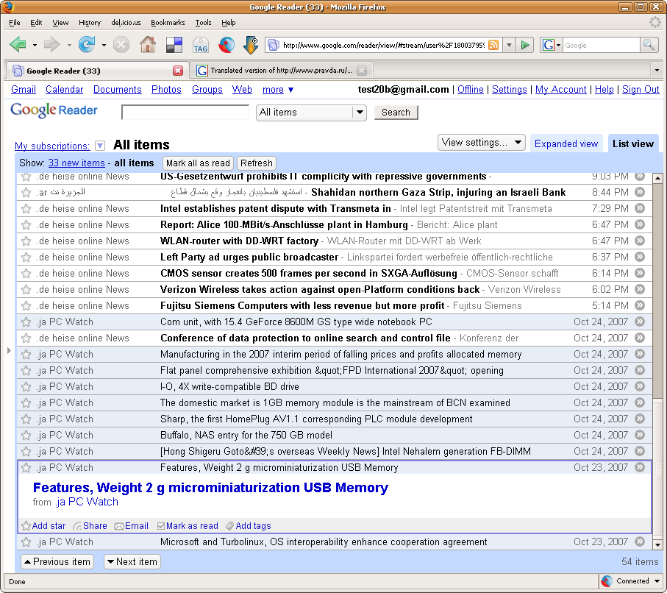Click Add star on expanded item
This screenshot has height=593, width=667.
pos(44,526)
